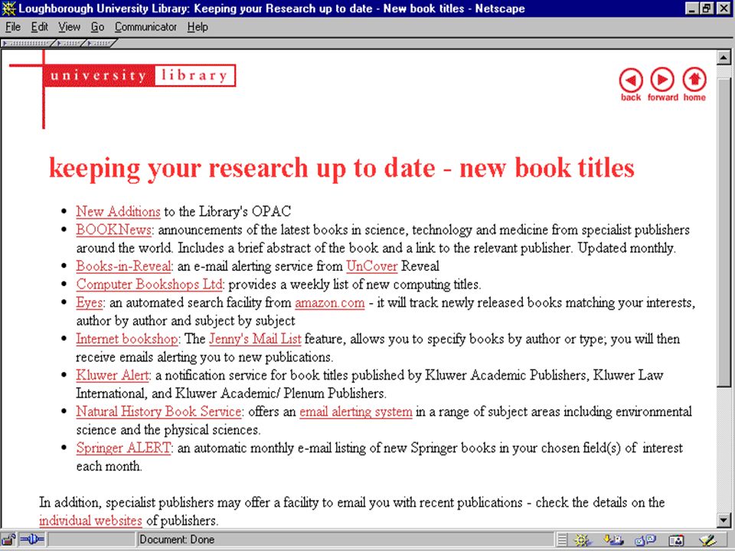The image size is (735, 551).
Task: Expand the third collapsed toolbar tab
Action: [x=100, y=43]
